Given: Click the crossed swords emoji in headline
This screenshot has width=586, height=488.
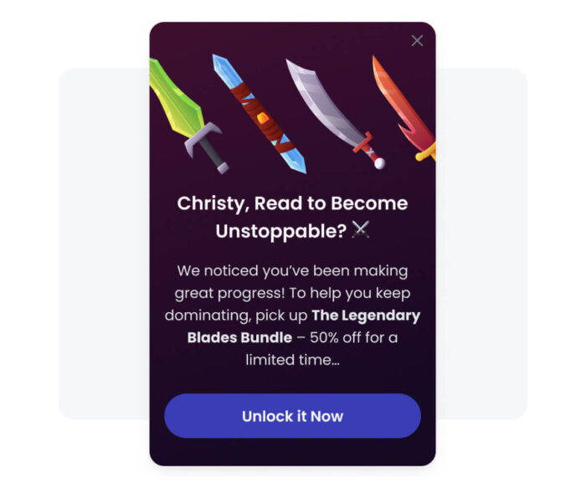Looking at the screenshot, I should pyautogui.click(x=361, y=229).
